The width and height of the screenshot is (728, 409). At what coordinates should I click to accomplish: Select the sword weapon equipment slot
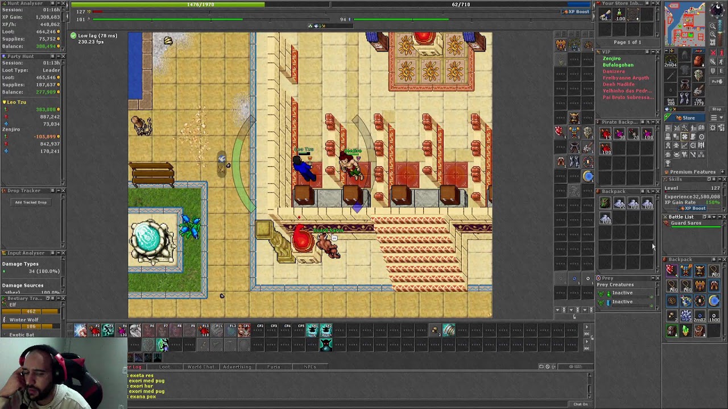(x=671, y=76)
